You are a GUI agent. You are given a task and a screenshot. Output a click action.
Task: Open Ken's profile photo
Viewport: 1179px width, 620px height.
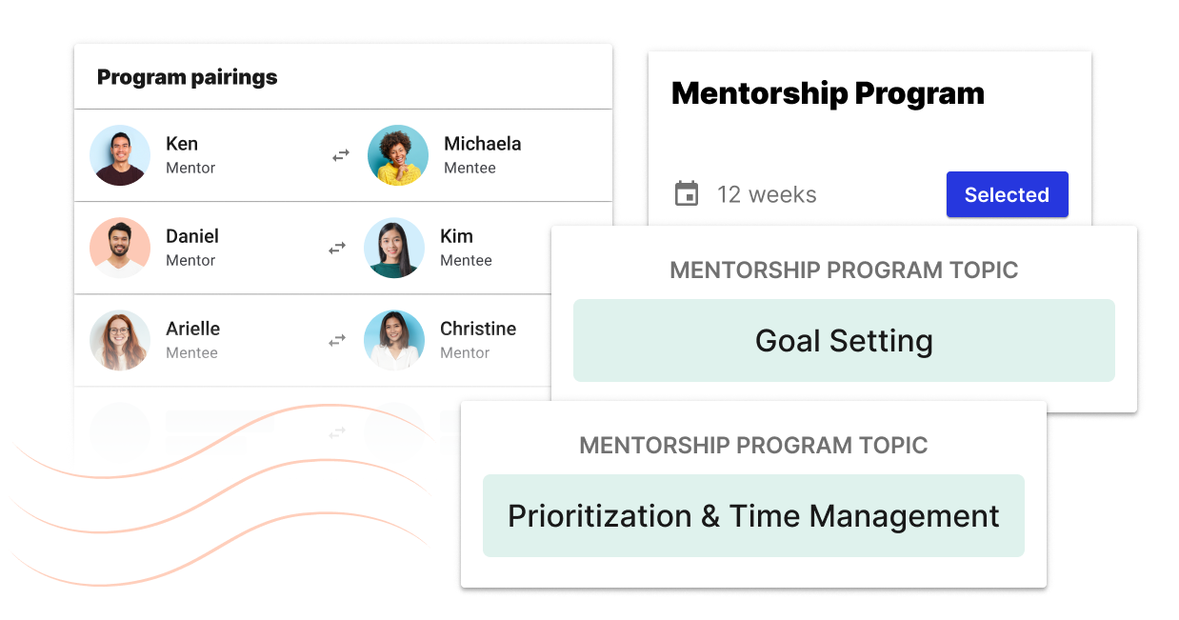tap(120, 155)
